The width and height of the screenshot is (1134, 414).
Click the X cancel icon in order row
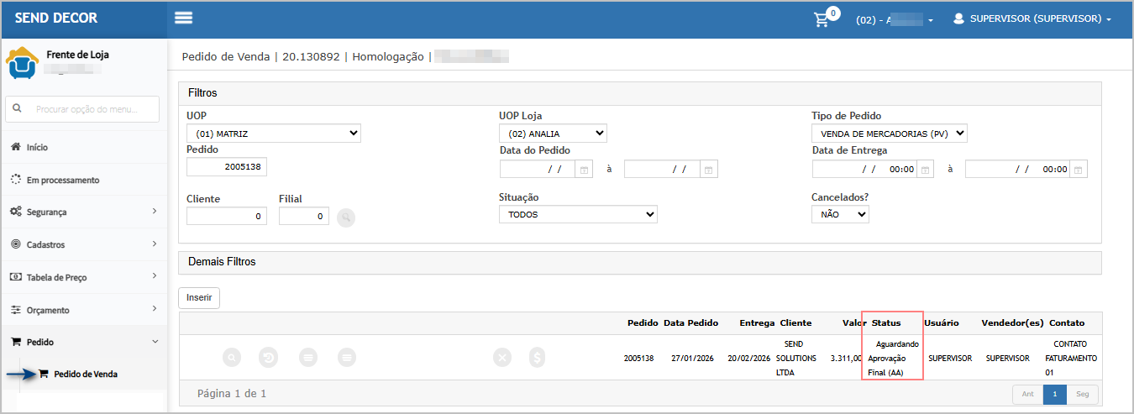tap(502, 358)
